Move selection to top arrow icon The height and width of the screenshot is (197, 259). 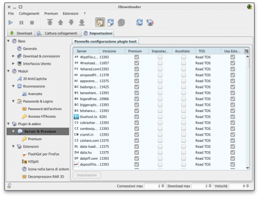[50, 22]
